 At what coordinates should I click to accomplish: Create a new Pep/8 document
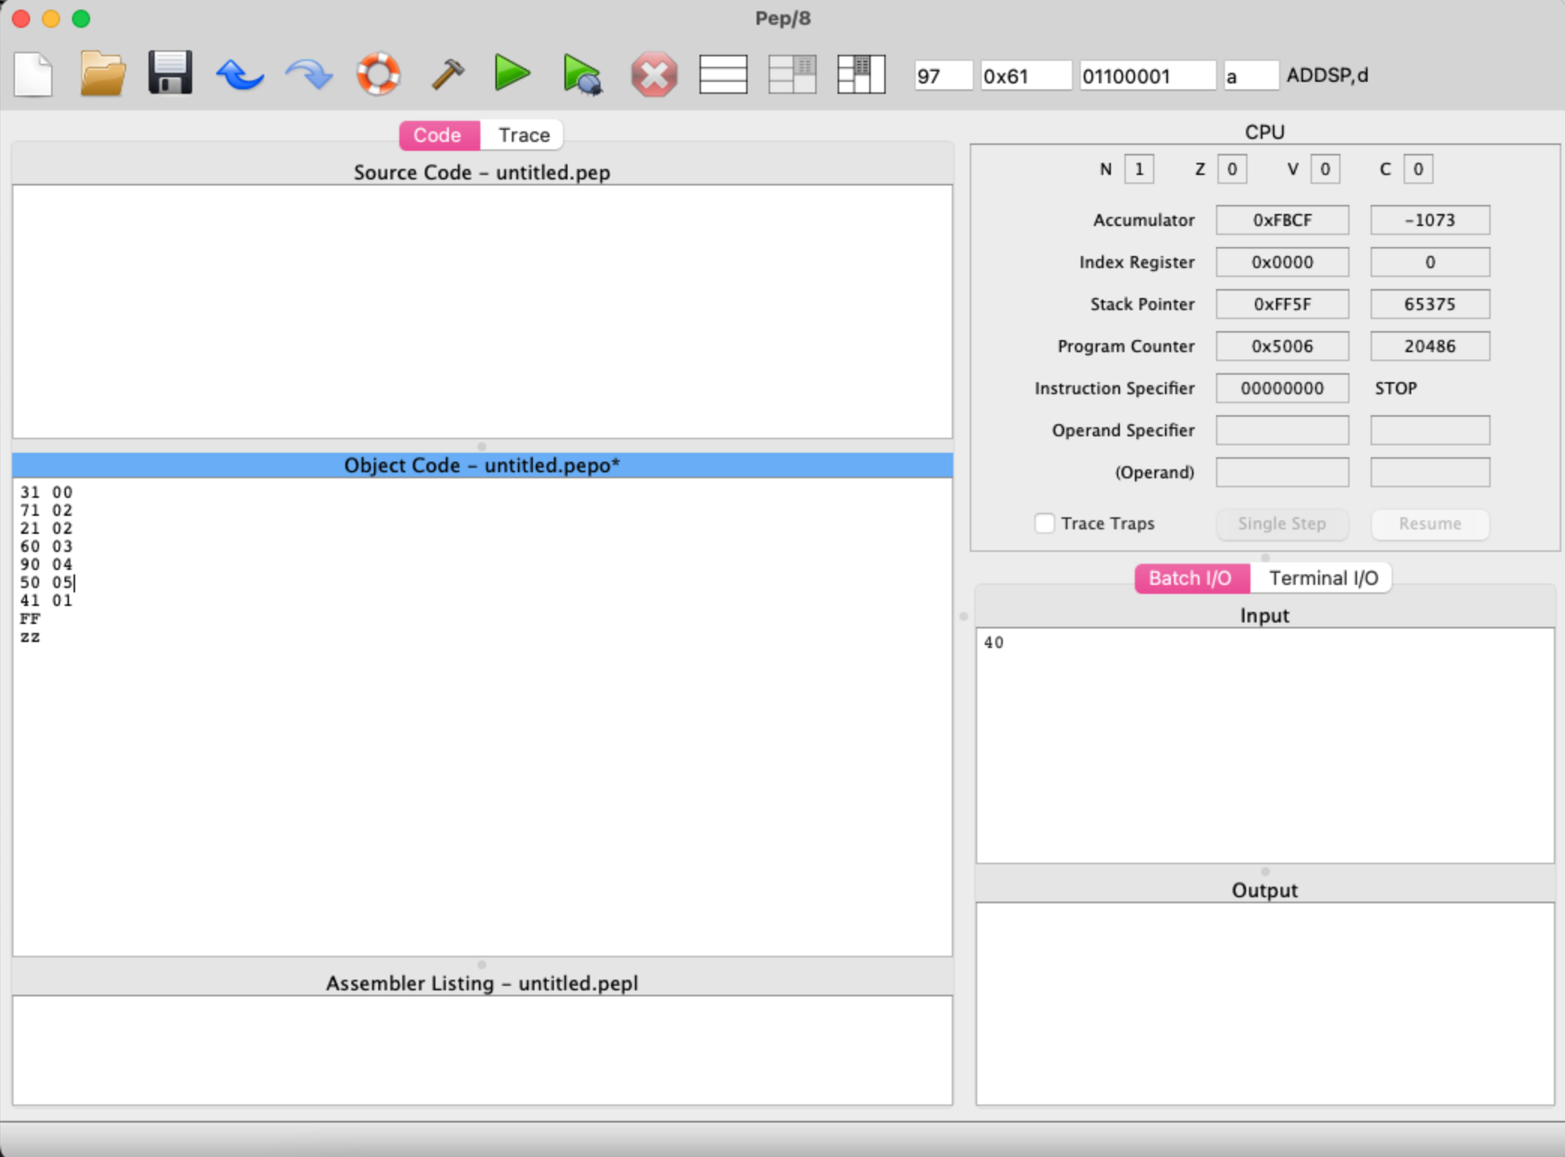pyautogui.click(x=33, y=73)
